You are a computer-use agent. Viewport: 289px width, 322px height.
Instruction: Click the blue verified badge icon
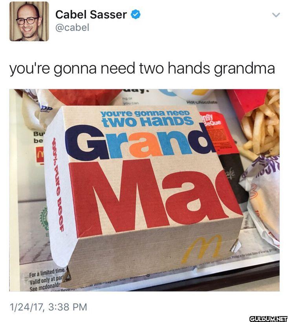click(x=135, y=15)
